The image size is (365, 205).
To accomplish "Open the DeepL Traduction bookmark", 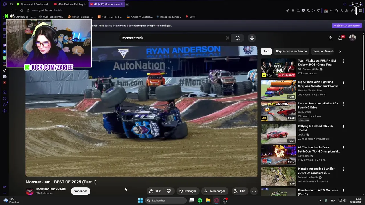I will pyautogui.click(x=169, y=17).
